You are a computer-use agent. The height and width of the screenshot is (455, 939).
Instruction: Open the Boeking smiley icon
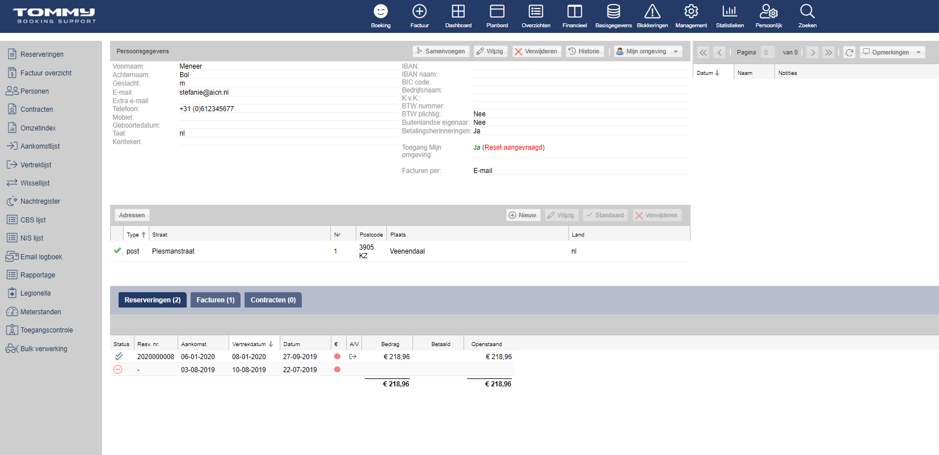click(381, 11)
